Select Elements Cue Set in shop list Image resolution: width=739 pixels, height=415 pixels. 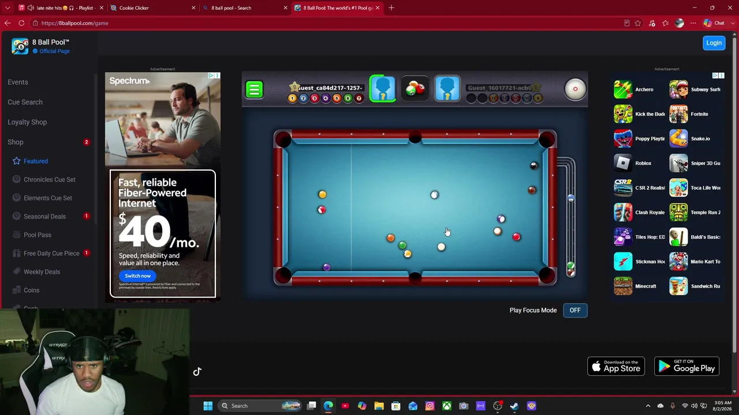(x=48, y=198)
